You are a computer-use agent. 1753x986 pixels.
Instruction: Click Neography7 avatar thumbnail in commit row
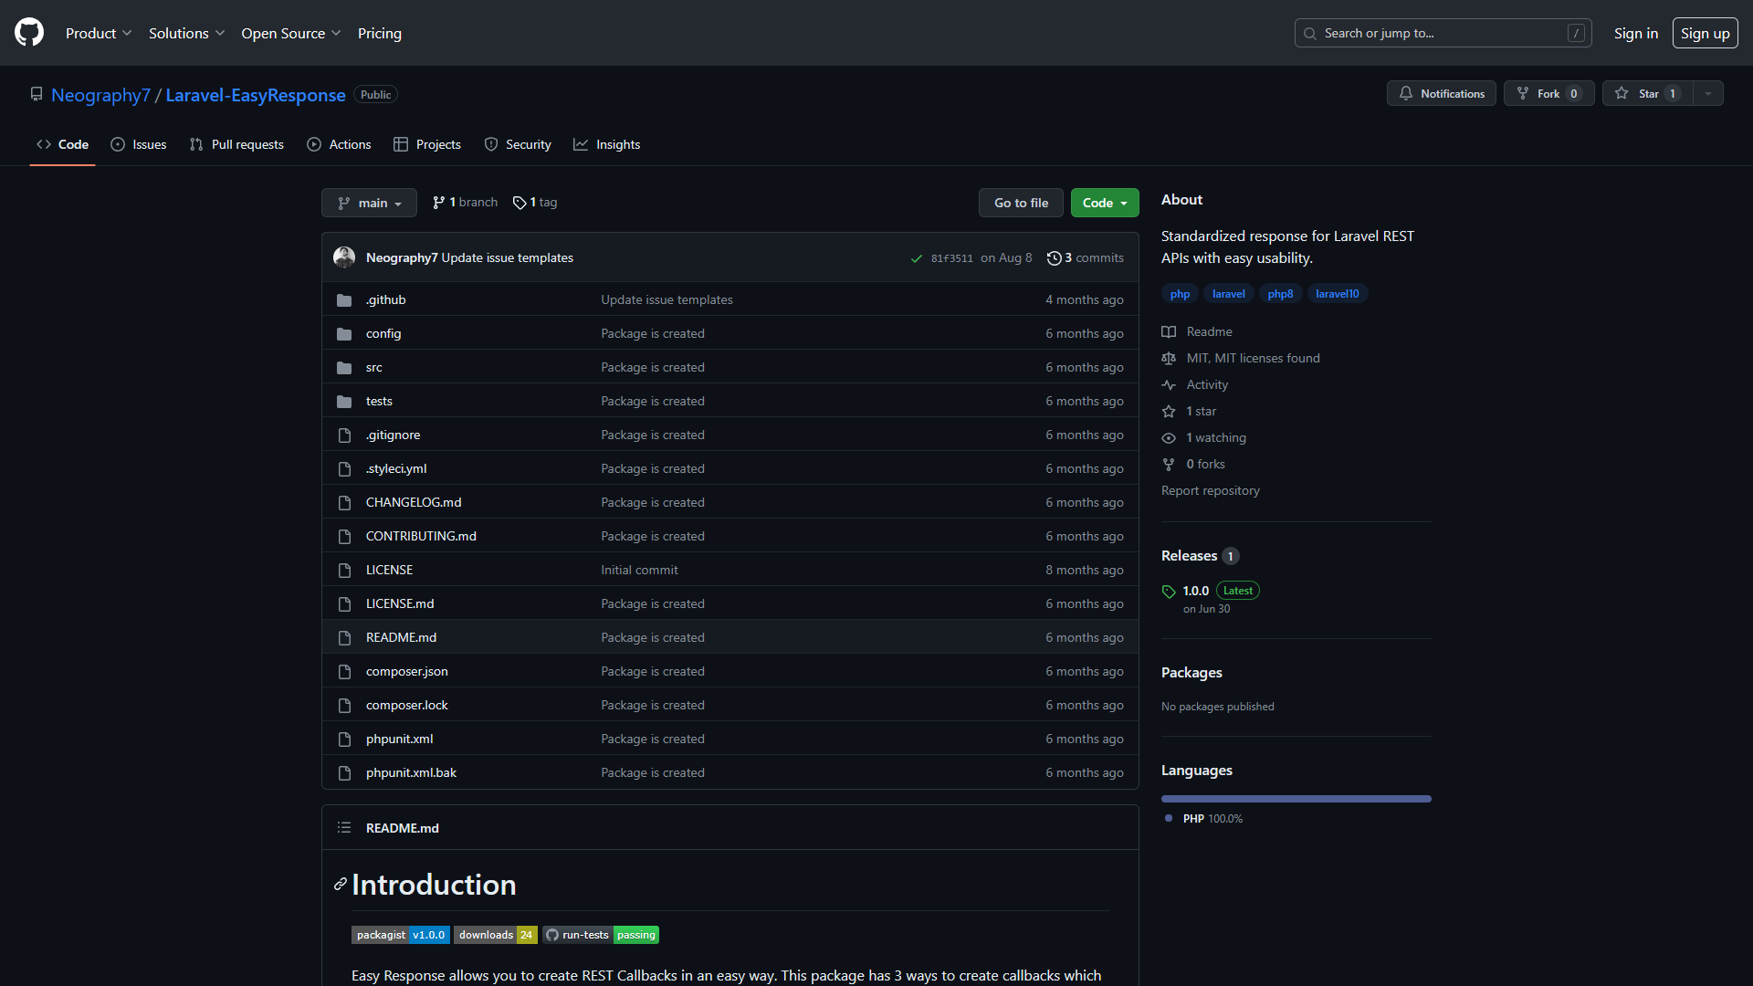click(x=344, y=258)
